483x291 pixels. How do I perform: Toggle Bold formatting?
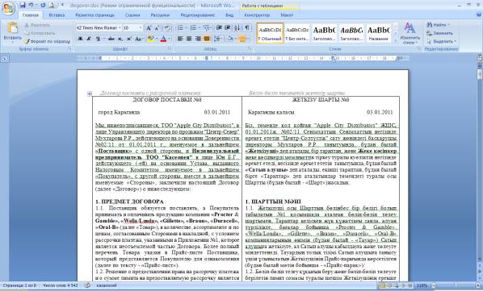[80, 39]
